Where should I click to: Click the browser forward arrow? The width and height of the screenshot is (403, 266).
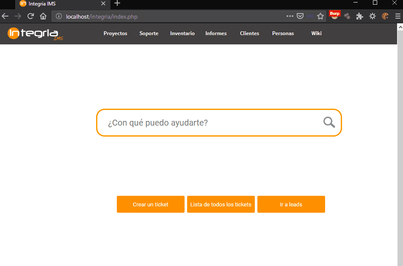point(18,16)
